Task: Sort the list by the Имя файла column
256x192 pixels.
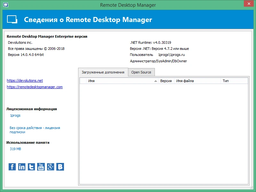Action: (x=197, y=81)
